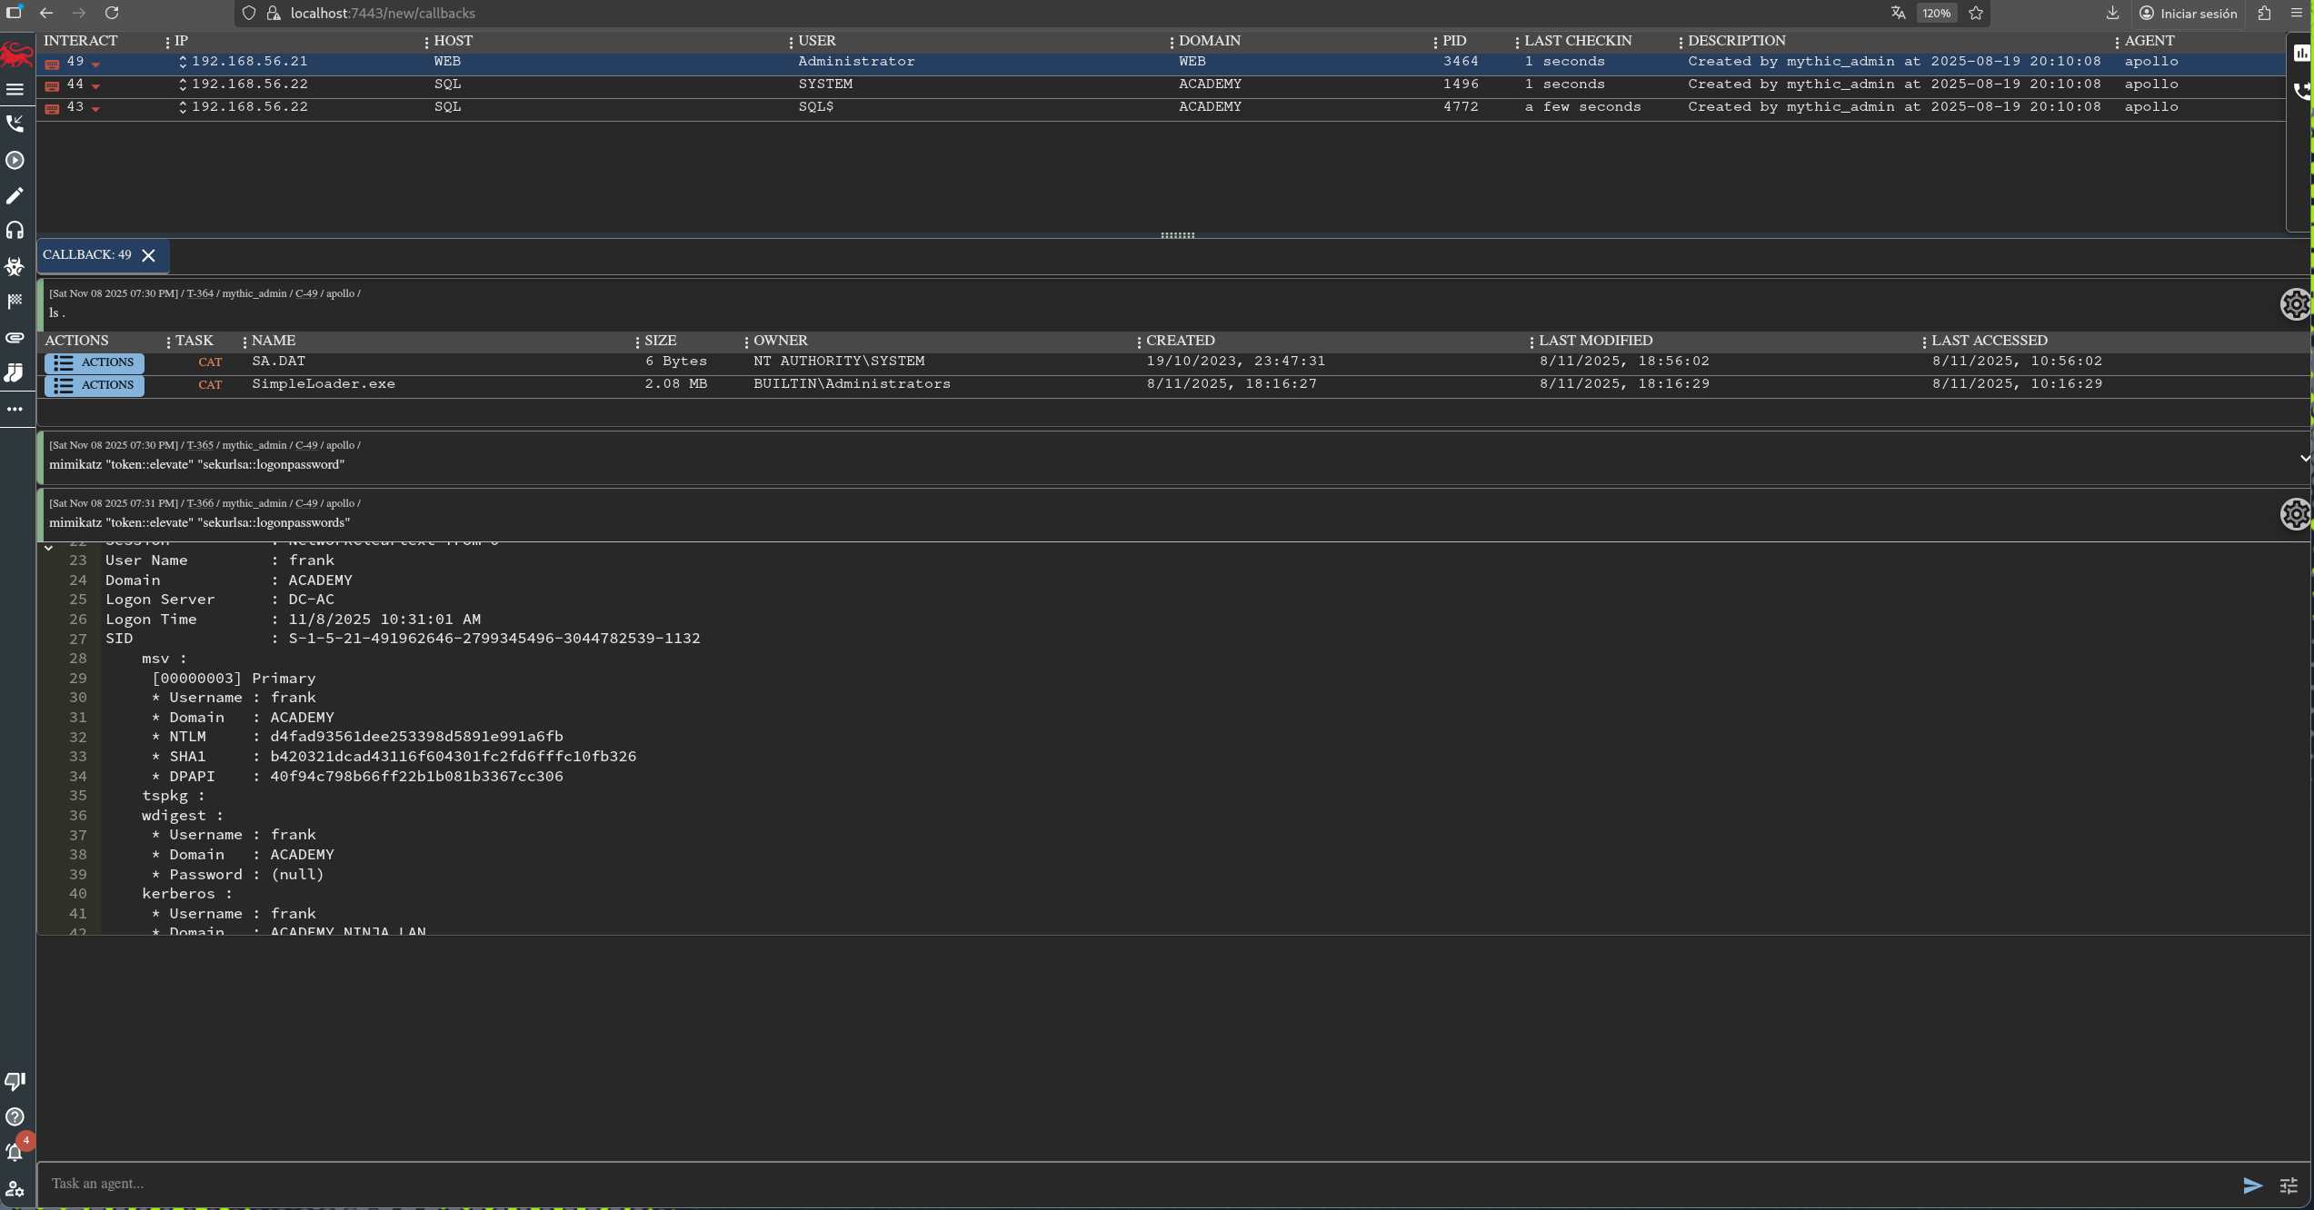Click the socks SOCKS proxy icon in sidebar

tap(15, 373)
